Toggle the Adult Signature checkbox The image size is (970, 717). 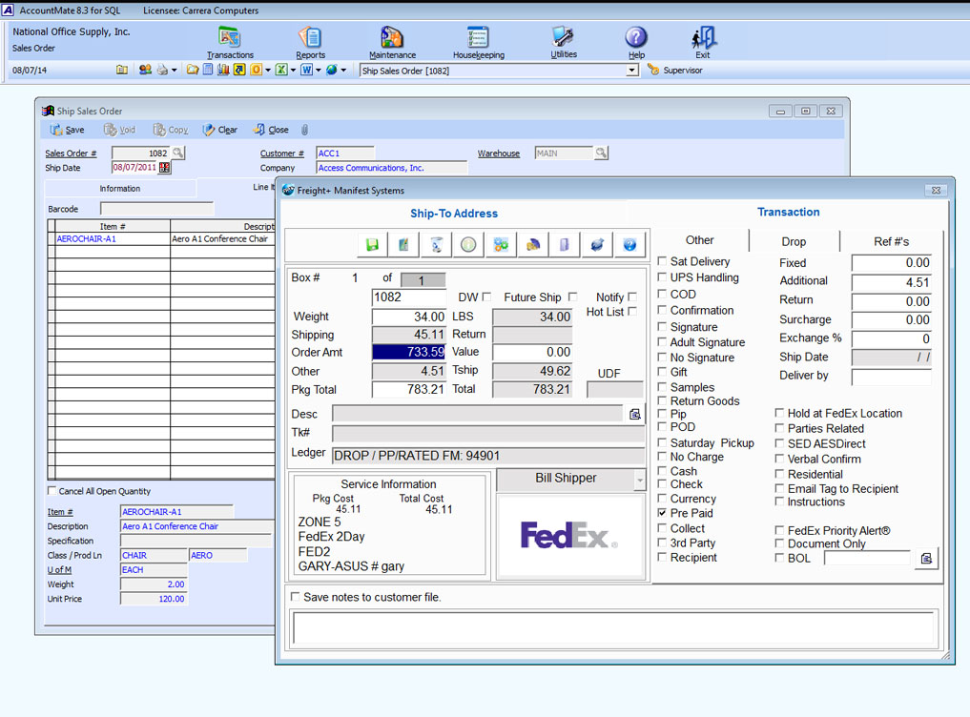[662, 341]
